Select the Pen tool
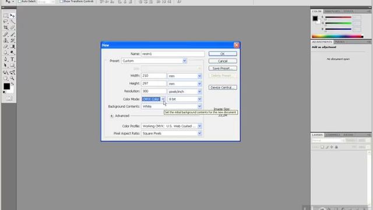The width and height of the screenshot is (373, 210). click(6, 59)
